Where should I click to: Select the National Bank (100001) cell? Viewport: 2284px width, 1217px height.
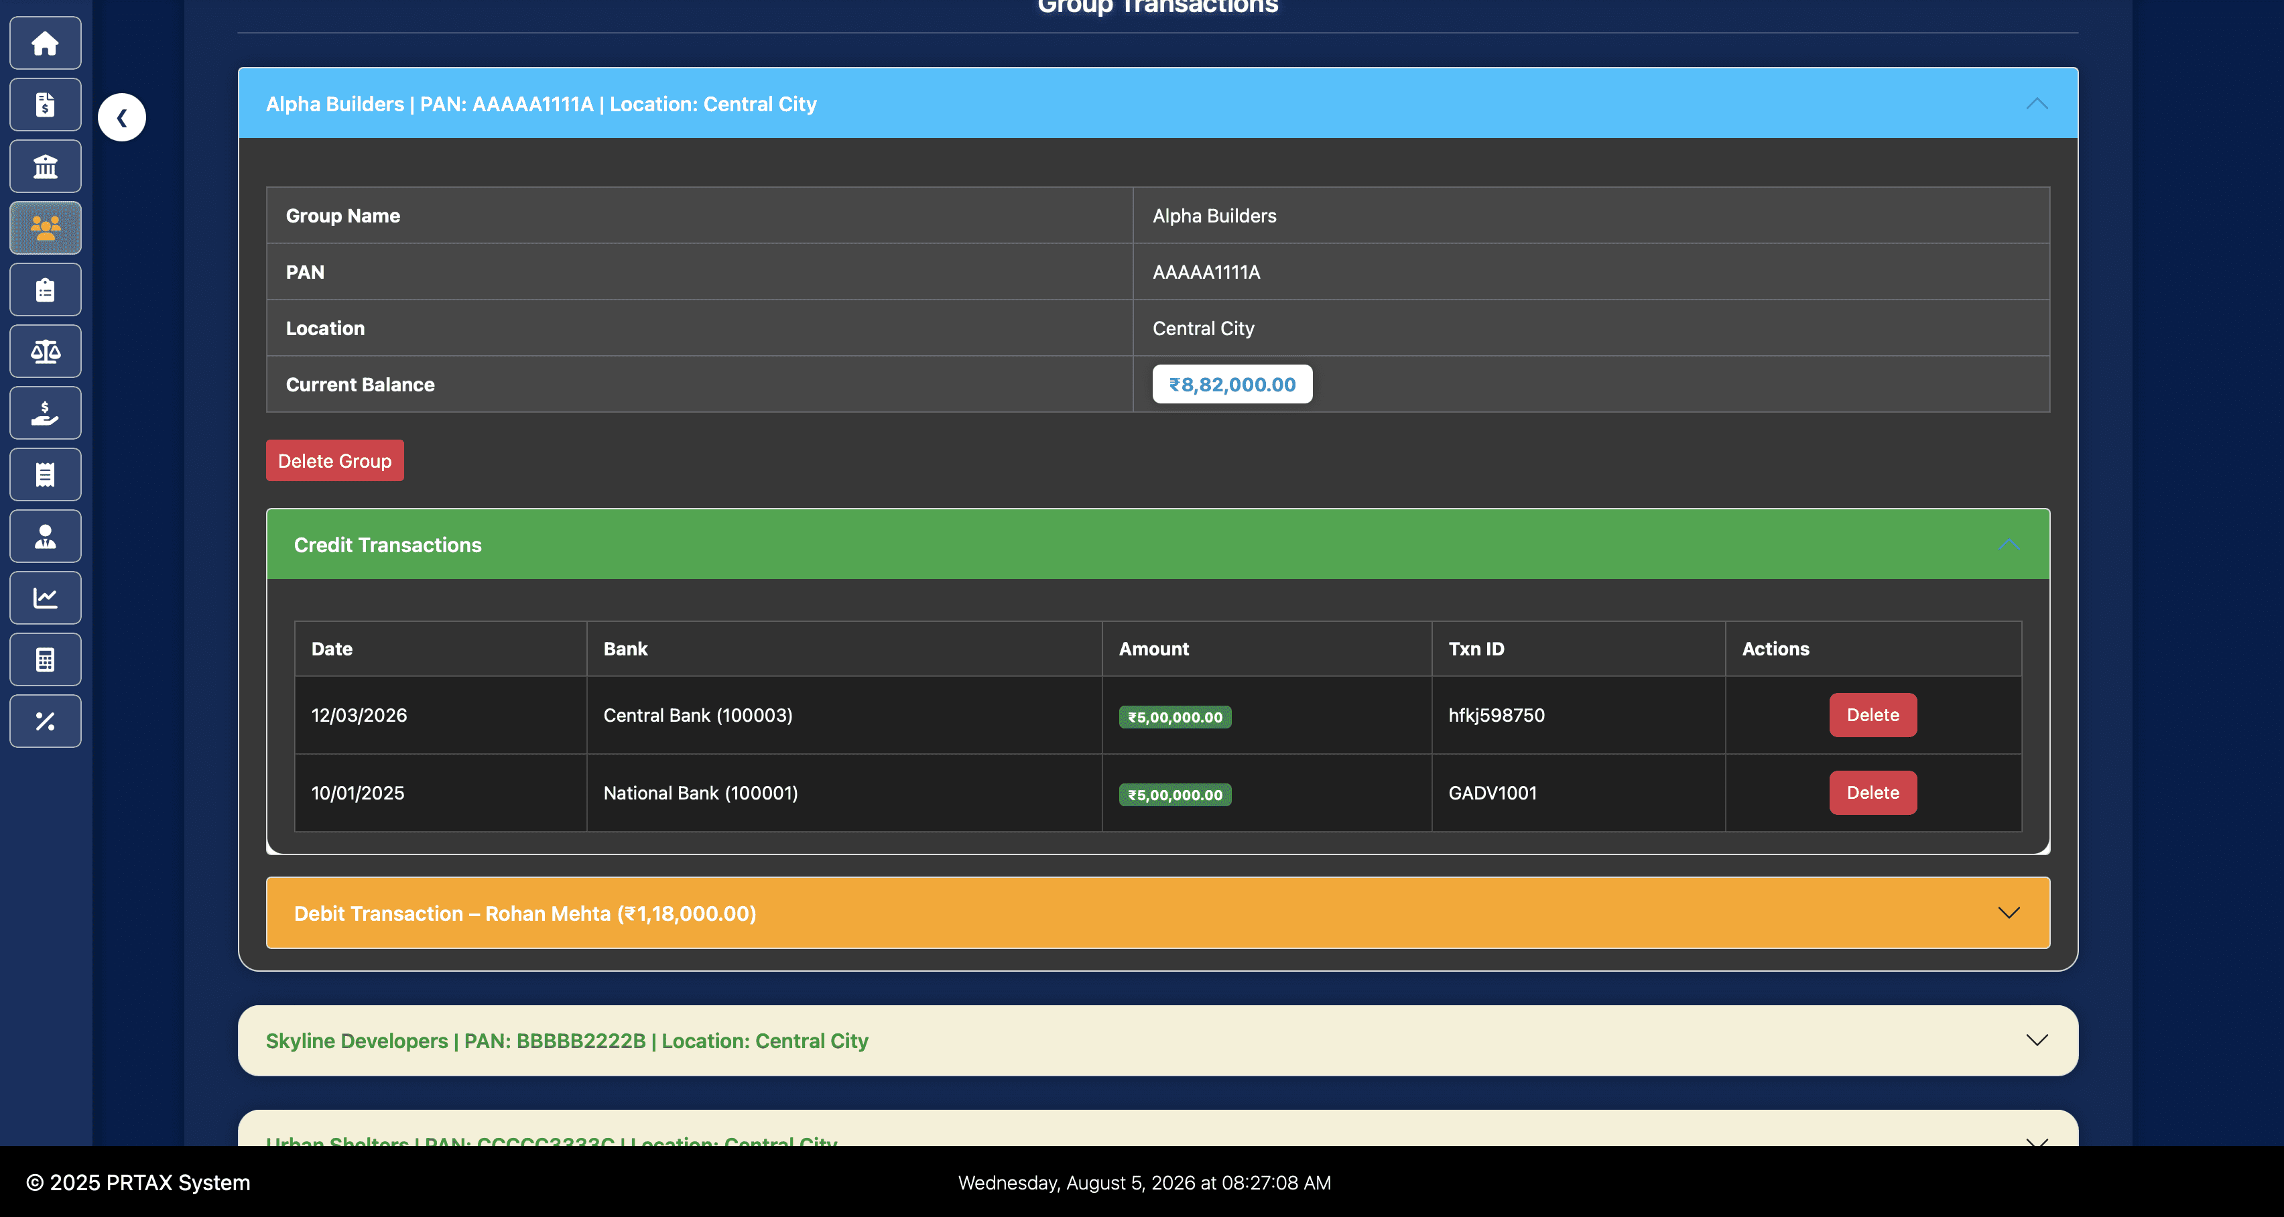[x=844, y=793]
